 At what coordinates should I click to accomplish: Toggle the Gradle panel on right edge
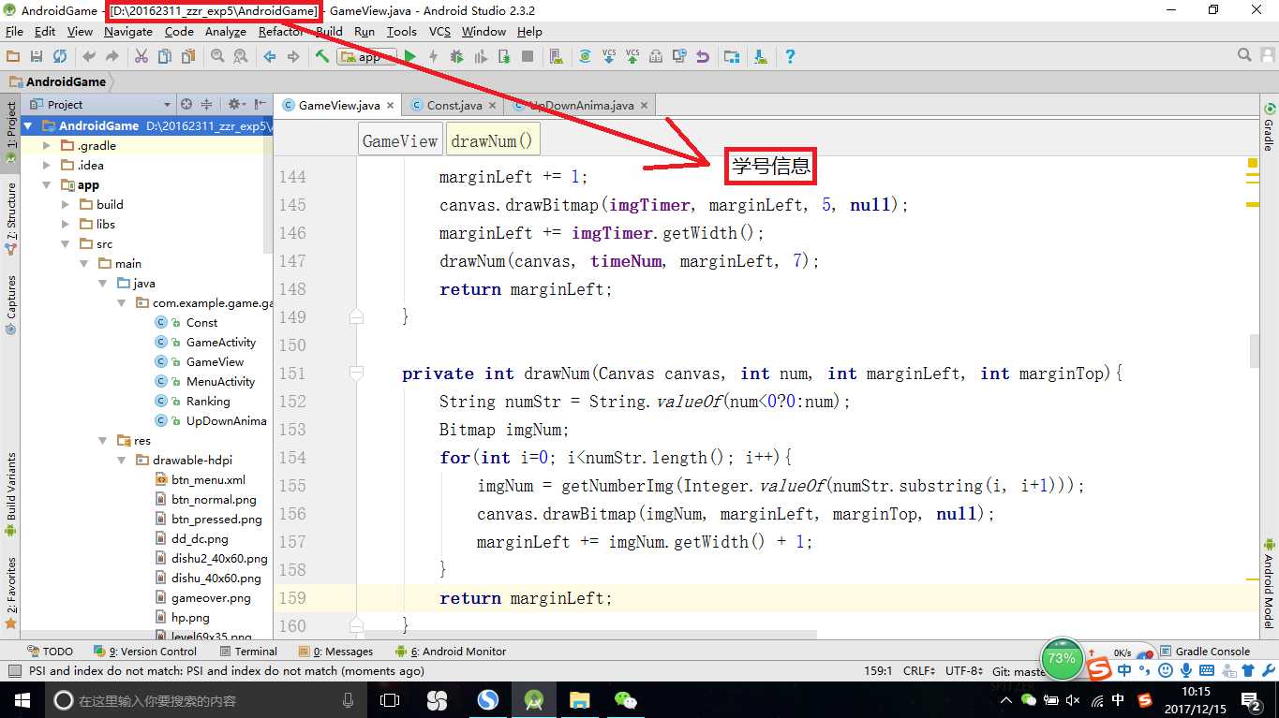[x=1269, y=128]
